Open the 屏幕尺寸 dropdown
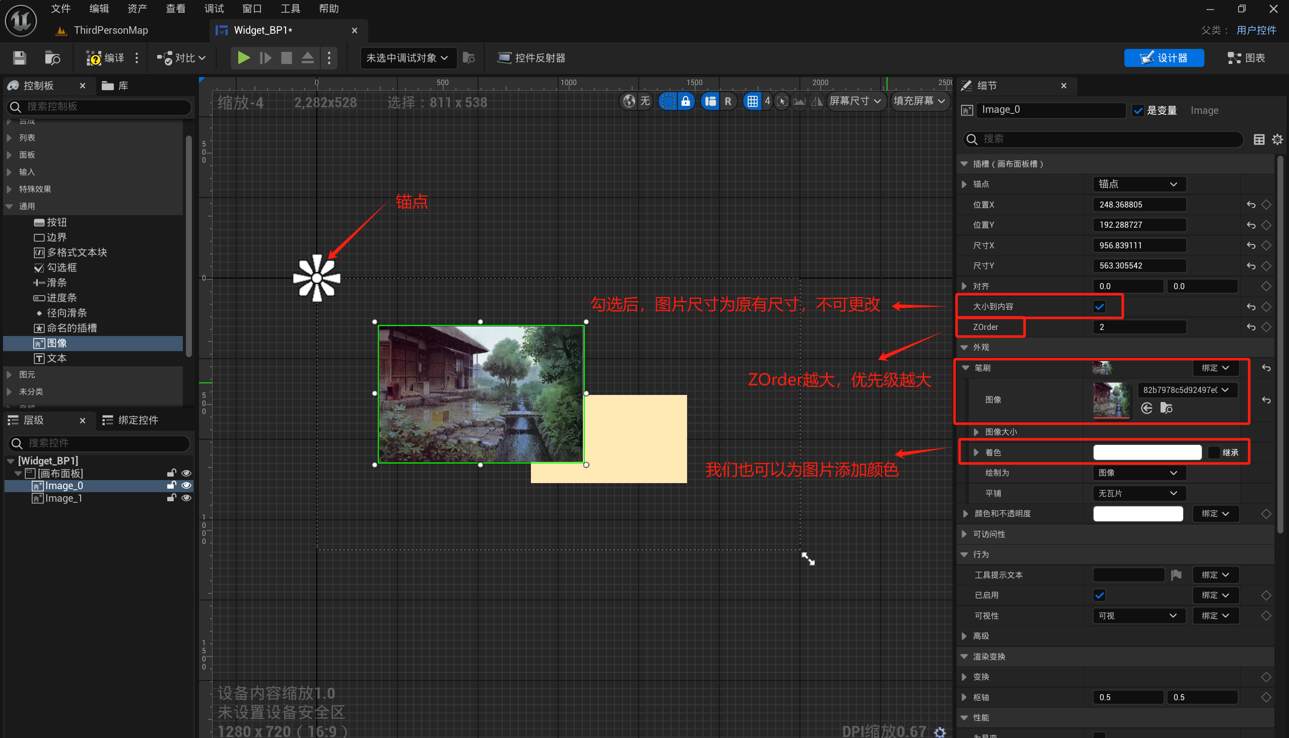Viewport: 1289px width, 738px height. [x=855, y=101]
